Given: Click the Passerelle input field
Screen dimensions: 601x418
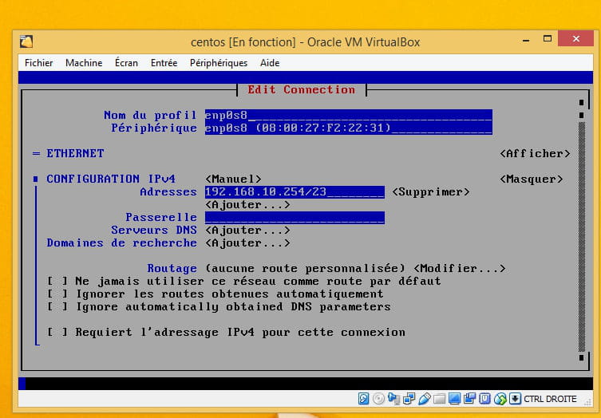Looking at the screenshot, I should pyautogui.click(x=295, y=217).
